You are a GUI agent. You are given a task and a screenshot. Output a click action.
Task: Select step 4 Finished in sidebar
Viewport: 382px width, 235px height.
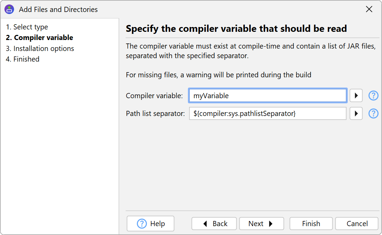coord(23,59)
